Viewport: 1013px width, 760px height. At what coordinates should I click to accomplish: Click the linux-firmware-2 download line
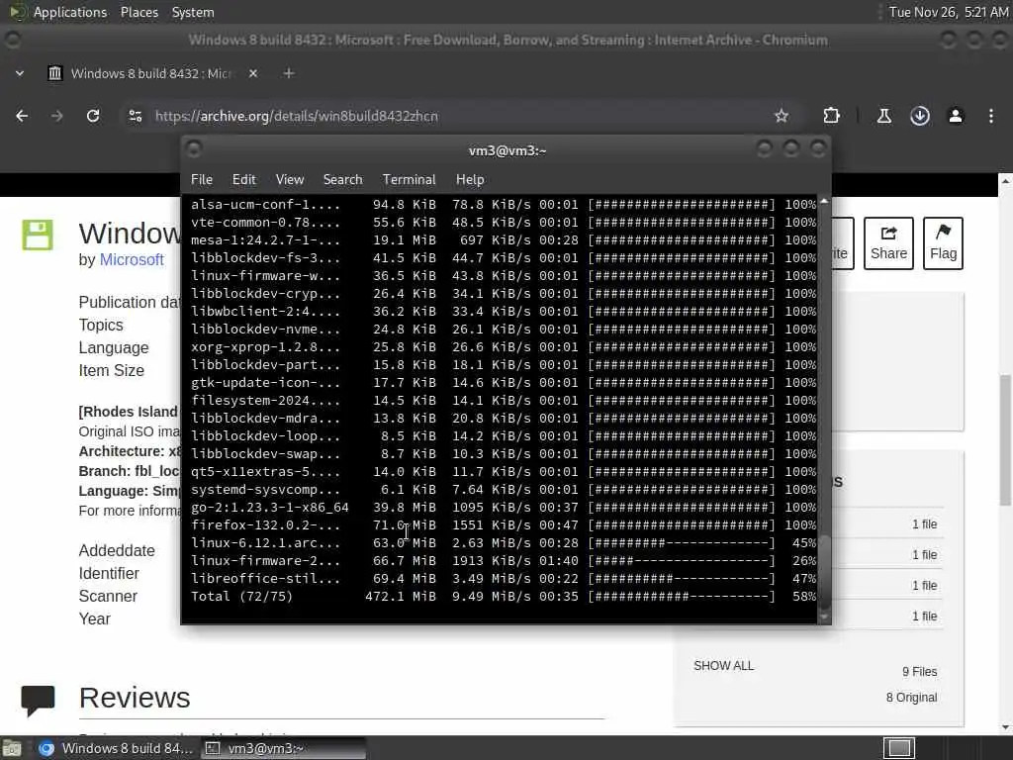click(504, 561)
